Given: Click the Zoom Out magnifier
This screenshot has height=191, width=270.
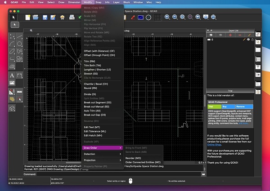Looking at the screenshot, I should click(x=175, y=17).
